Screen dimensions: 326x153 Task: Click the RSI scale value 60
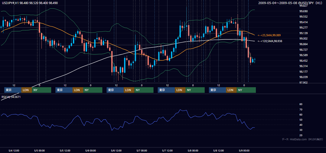click(301, 114)
